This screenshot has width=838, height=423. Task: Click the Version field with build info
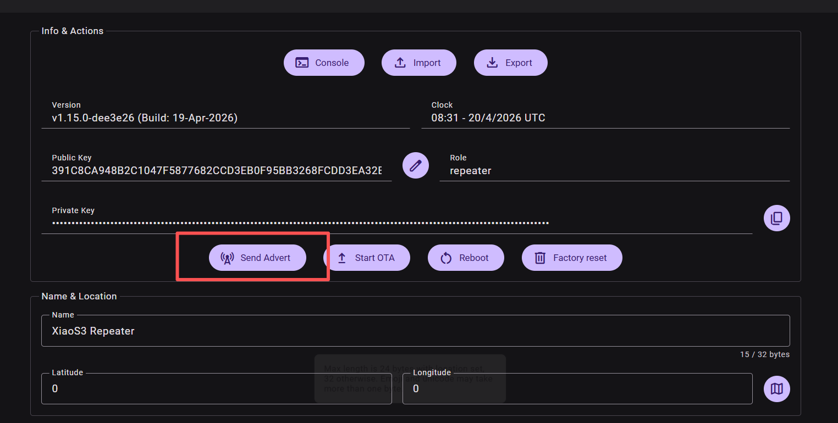[225, 118]
